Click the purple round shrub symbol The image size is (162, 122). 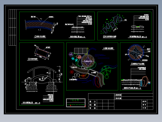[71, 54]
